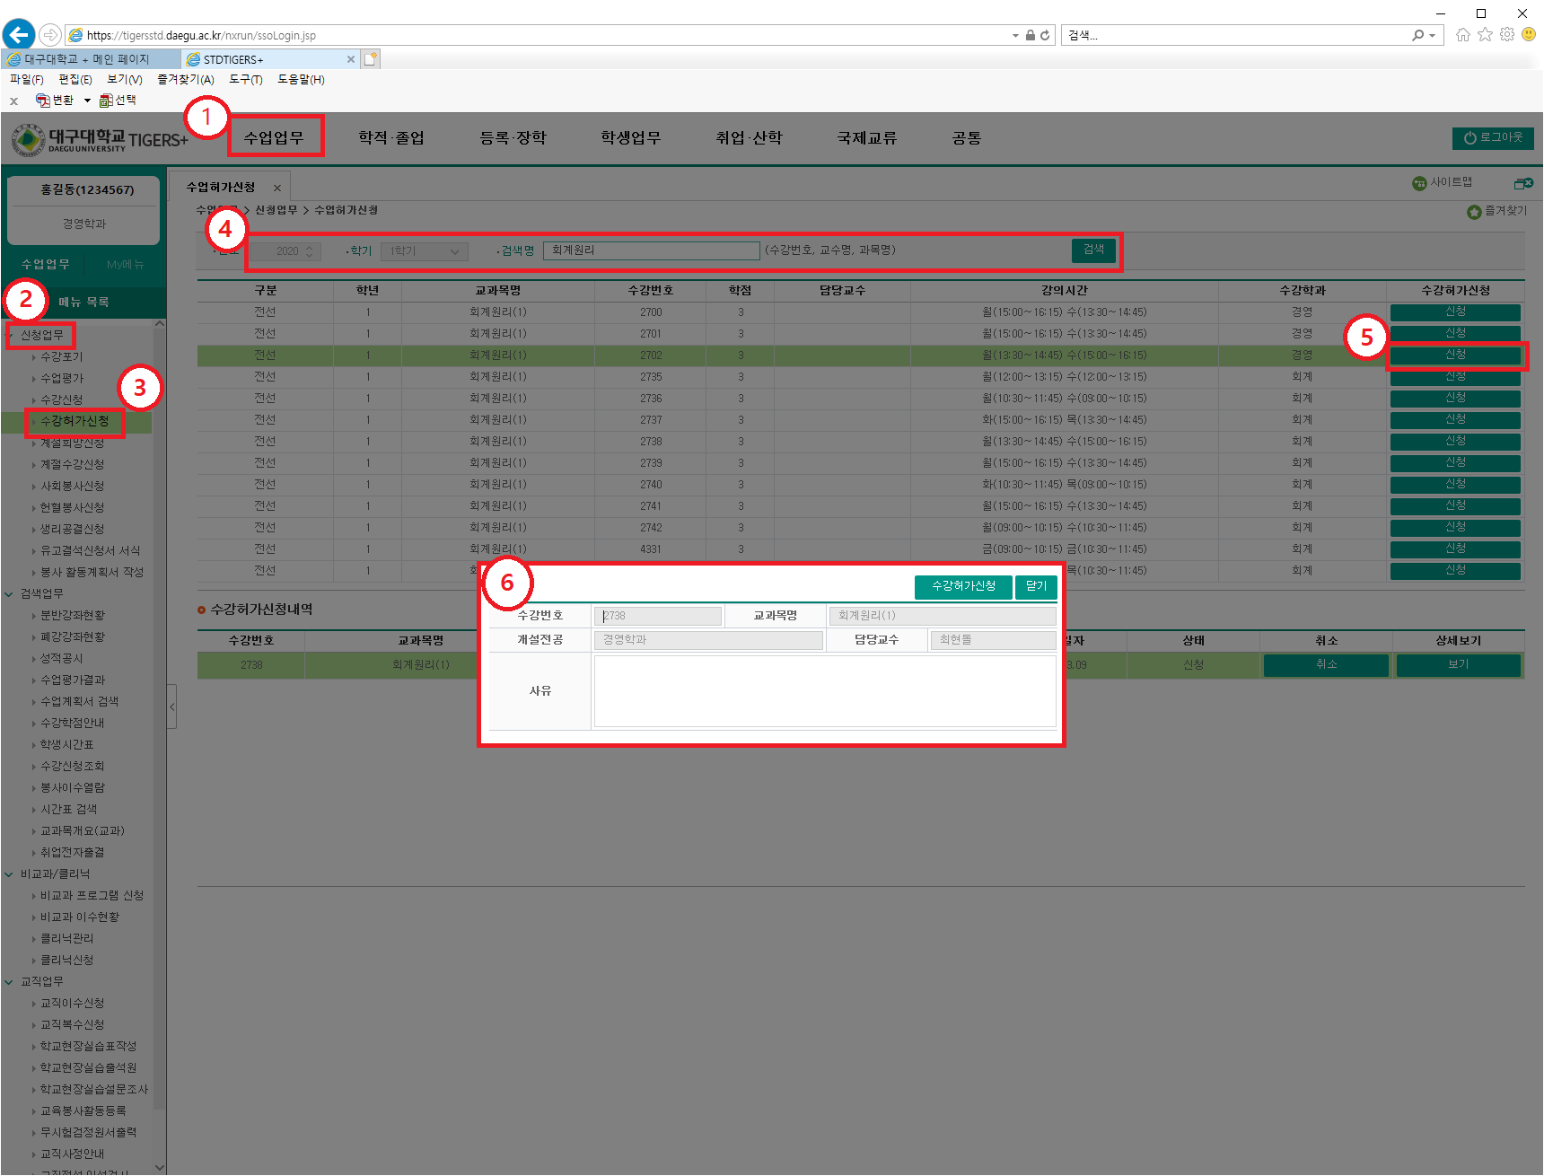Open the browser favorites star icon
Screen dimensions: 1544x1176
click(1486, 35)
